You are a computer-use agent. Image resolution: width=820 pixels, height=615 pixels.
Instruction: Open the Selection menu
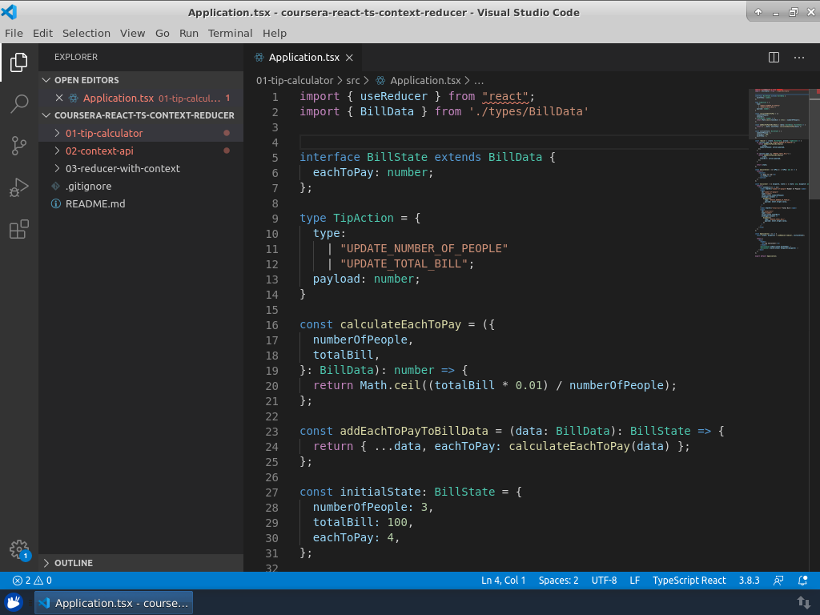coord(86,33)
